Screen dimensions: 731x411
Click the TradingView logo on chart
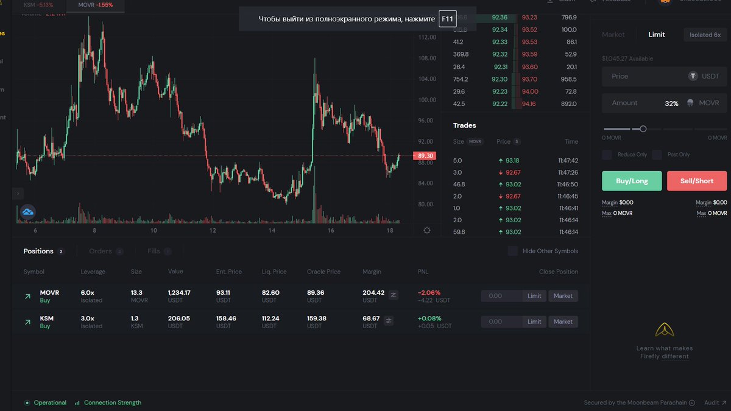[x=28, y=212]
